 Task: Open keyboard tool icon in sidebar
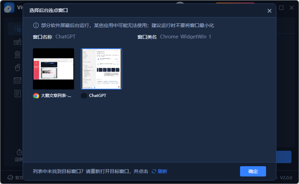pyautogui.click(x=17, y=42)
